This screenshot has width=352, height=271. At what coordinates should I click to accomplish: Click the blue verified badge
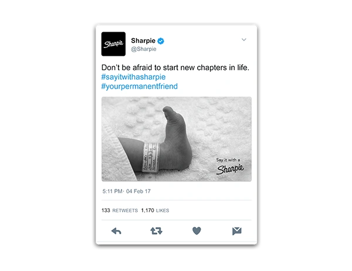pos(161,41)
